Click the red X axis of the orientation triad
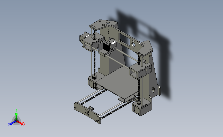The width and height of the screenshot is (223, 137). [20, 123]
